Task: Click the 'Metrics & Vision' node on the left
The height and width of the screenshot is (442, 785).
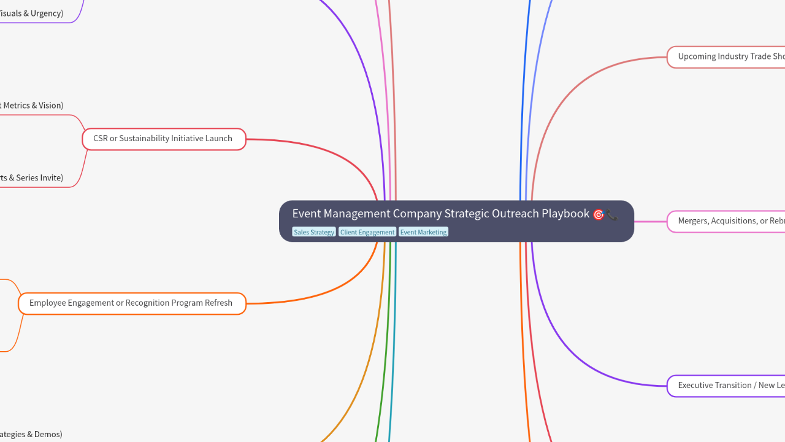Action: point(31,106)
